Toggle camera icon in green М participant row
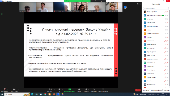170x96 pixels. [x=167, y=63]
